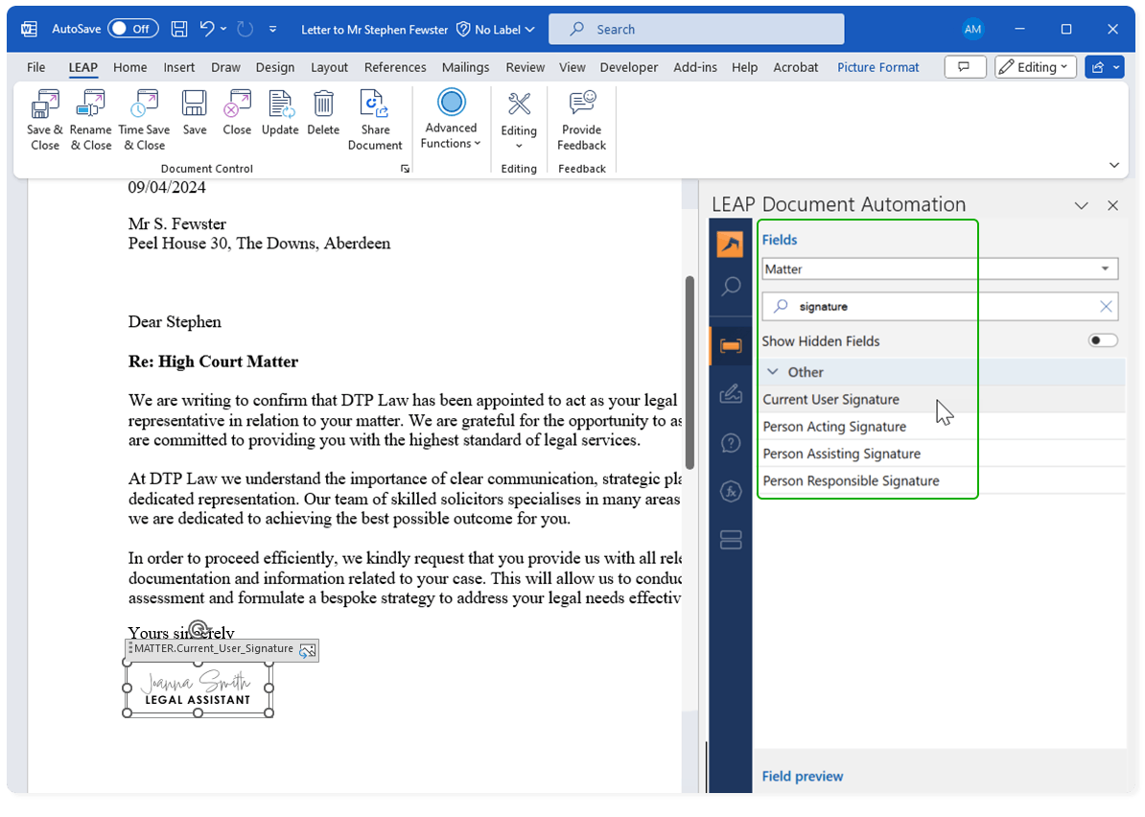Collapse the Other fields group

773,372
